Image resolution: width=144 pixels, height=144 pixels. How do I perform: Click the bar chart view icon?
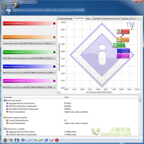tap(23, 140)
